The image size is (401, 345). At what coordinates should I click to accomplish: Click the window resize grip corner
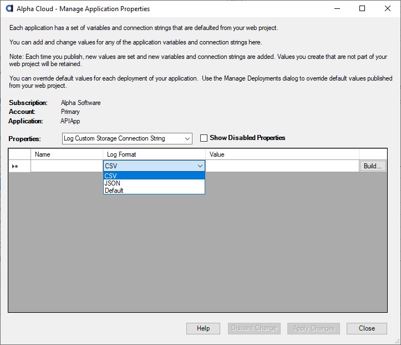[x=397, y=341]
